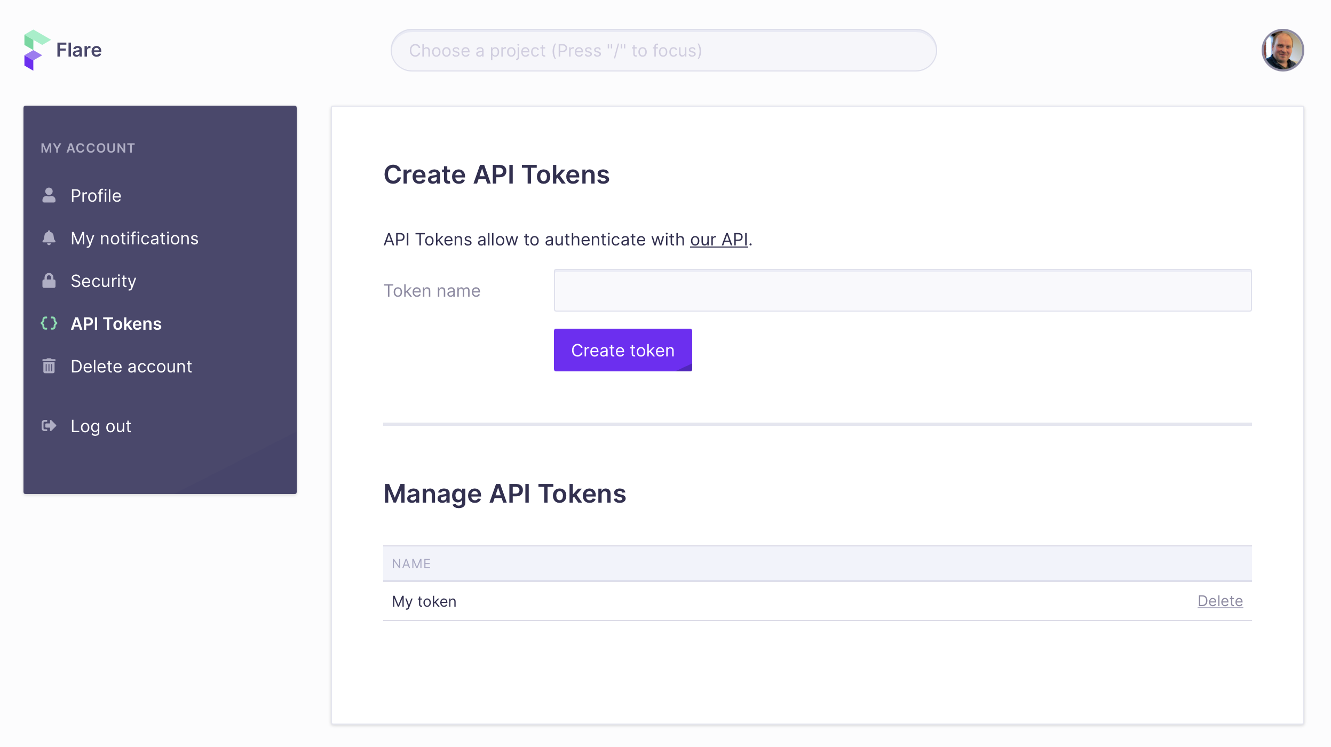The height and width of the screenshot is (747, 1331).
Task: Open the Delete account page
Action: coord(131,367)
